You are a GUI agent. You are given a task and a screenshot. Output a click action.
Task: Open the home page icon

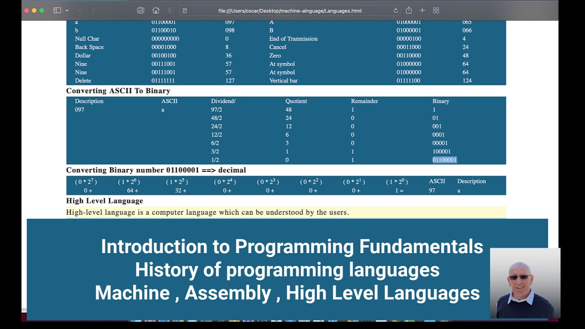pyautogui.click(x=156, y=11)
